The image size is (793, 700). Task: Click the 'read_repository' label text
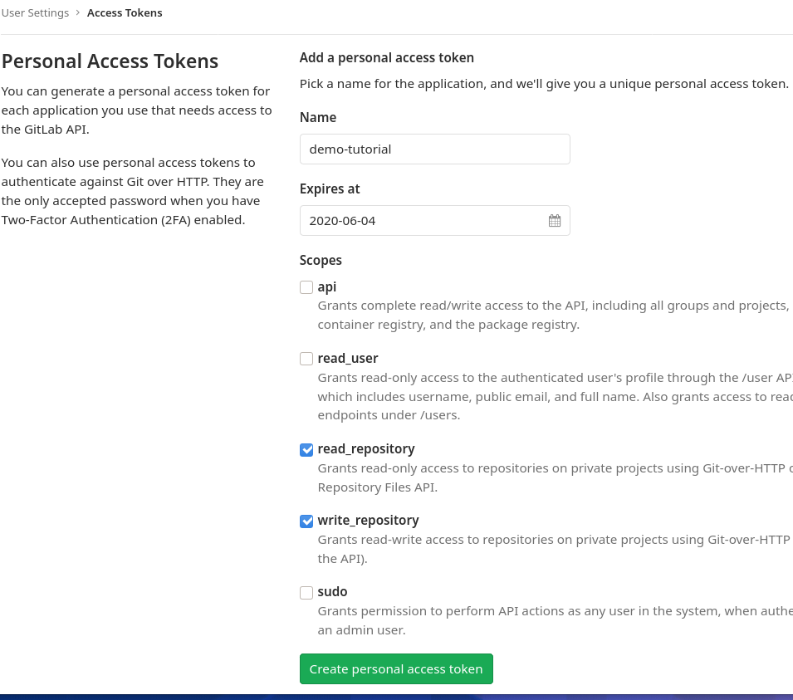366,449
